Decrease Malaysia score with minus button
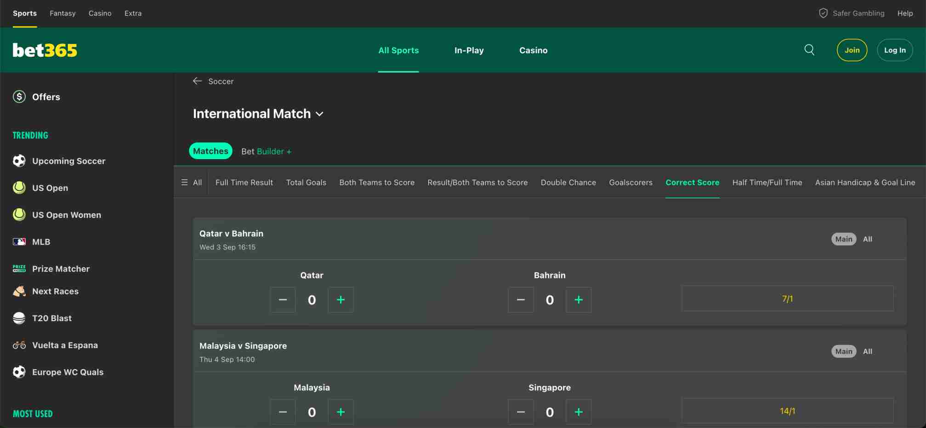 [283, 412]
